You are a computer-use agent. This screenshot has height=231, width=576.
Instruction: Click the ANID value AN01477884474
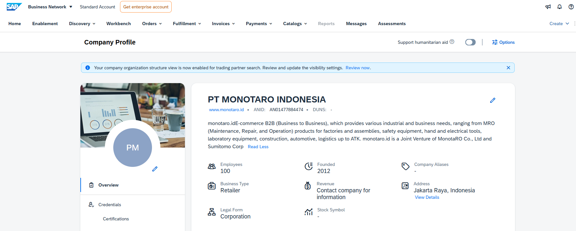pyautogui.click(x=286, y=110)
